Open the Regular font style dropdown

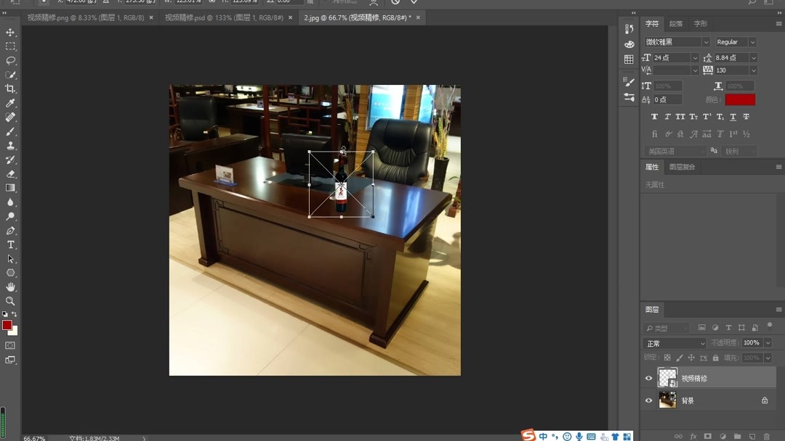click(734, 41)
